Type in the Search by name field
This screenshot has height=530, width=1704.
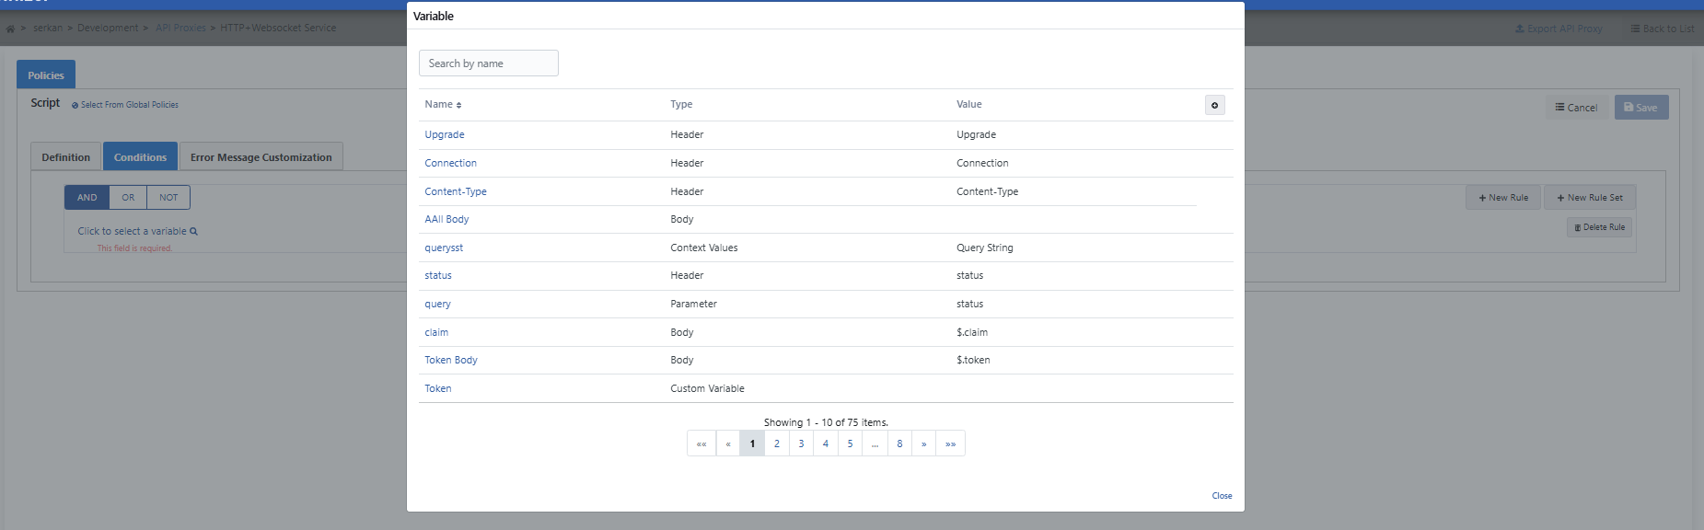488,63
